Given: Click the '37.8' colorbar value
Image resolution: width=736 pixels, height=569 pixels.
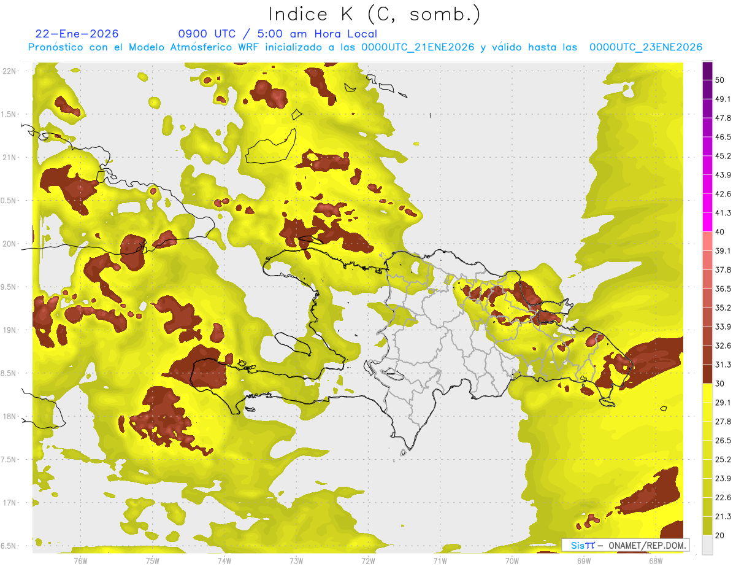Looking at the screenshot, I should click(x=723, y=269).
